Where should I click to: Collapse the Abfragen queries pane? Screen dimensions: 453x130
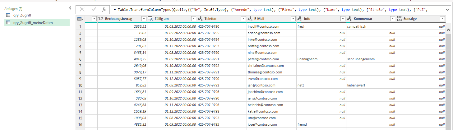(70, 8)
